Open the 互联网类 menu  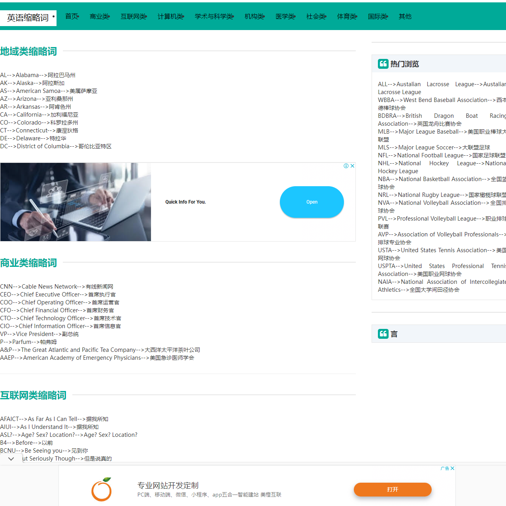tap(134, 16)
